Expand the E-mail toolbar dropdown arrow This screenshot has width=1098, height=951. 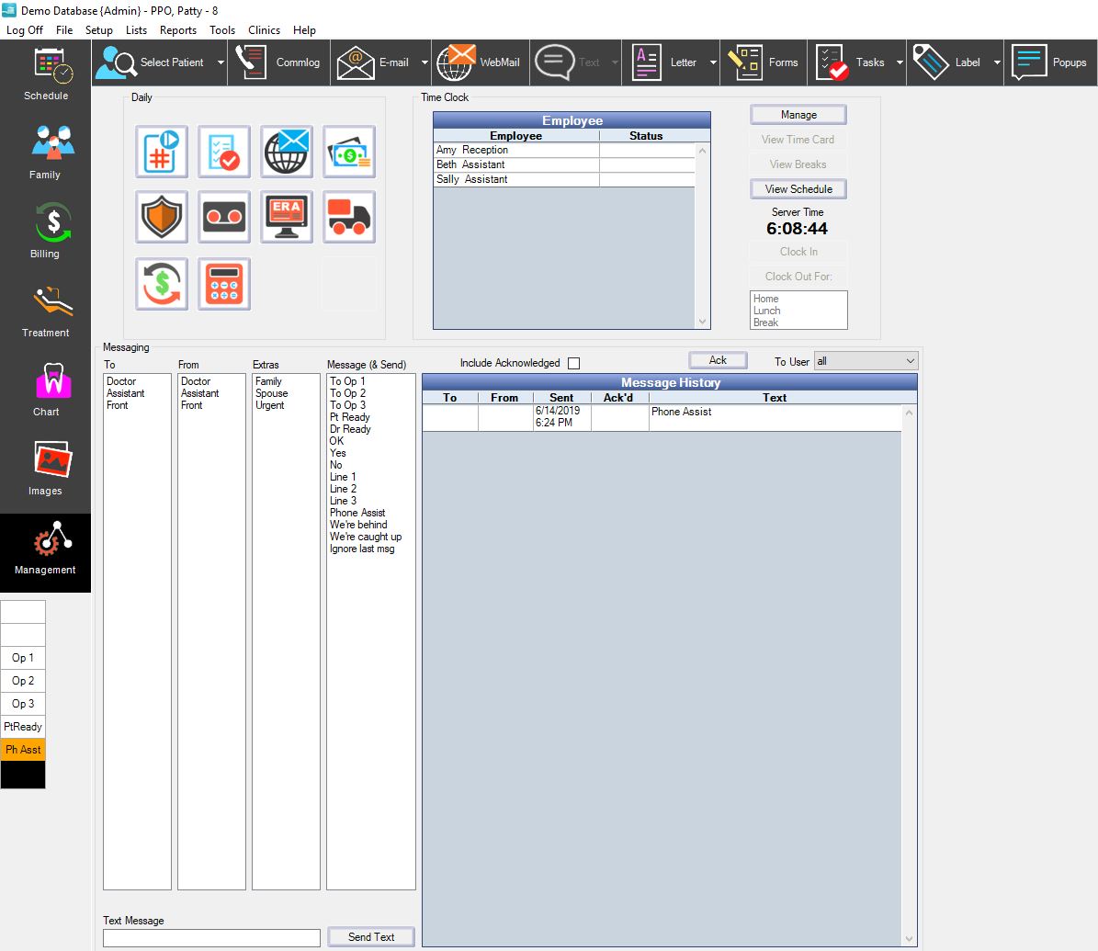(x=424, y=62)
